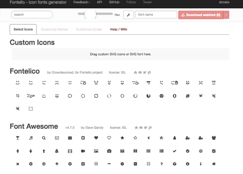Select the emo-unhappy sad face icon
Screen dimensions: 243x174
coord(57,83)
